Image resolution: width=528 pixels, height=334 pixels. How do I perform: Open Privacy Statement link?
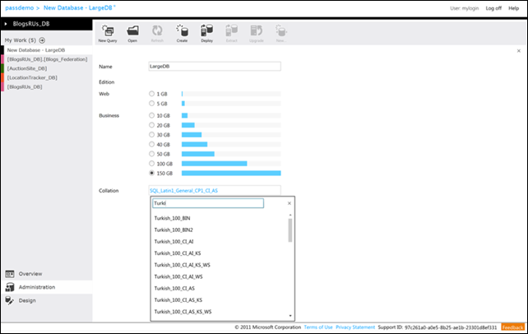coord(355,327)
